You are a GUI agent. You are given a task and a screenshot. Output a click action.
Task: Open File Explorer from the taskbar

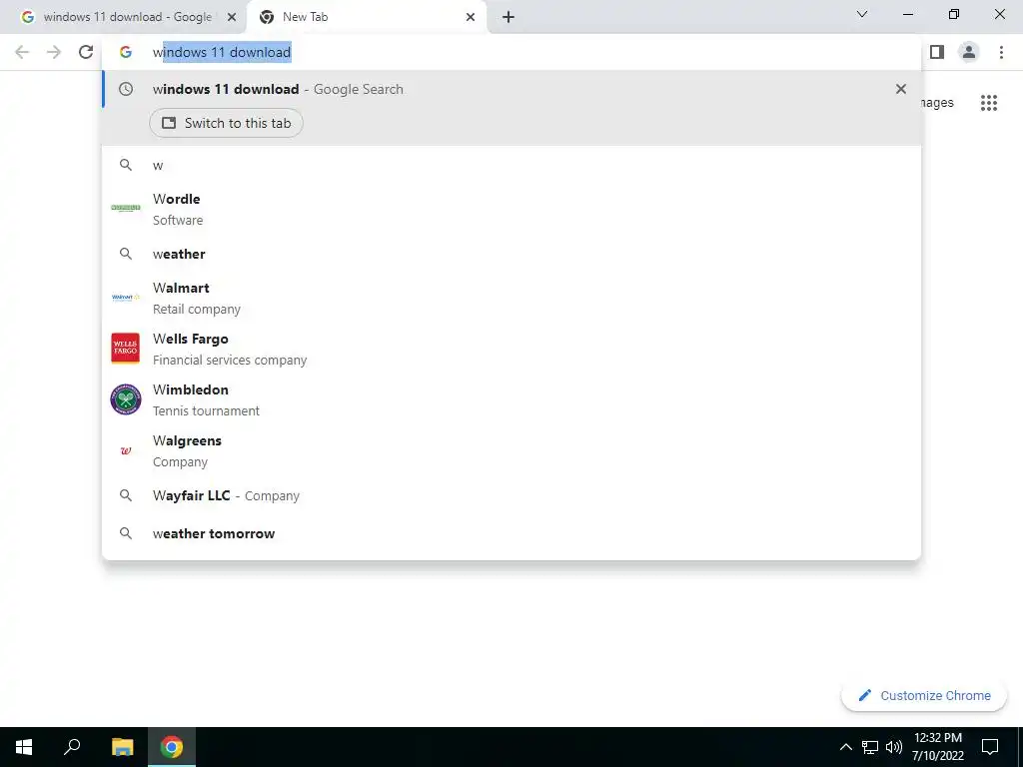[122, 747]
